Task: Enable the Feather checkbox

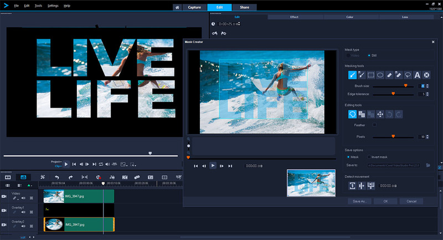Action: pos(374,125)
